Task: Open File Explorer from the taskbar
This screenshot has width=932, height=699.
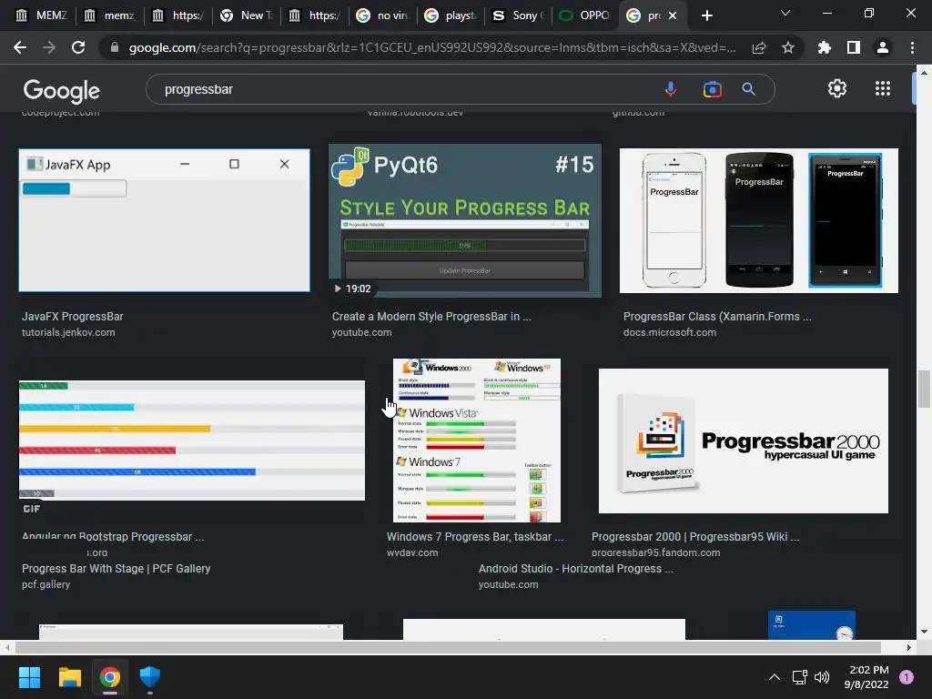Action: coord(69,677)
